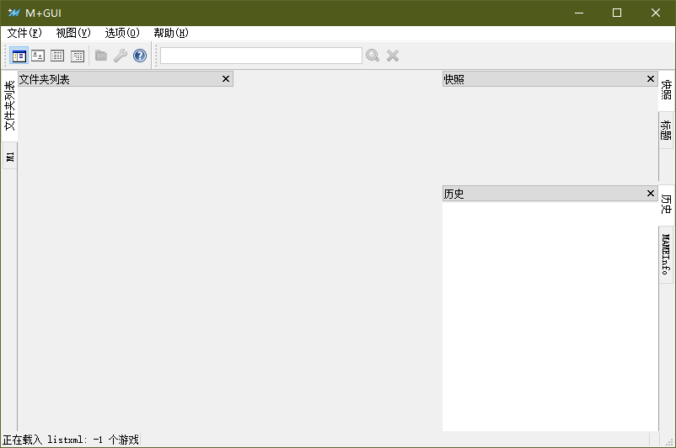Image resolution: width=676 pixels, height=448 pixels.
Task: Clear search with the gray X icon
Action: point(392,56)
